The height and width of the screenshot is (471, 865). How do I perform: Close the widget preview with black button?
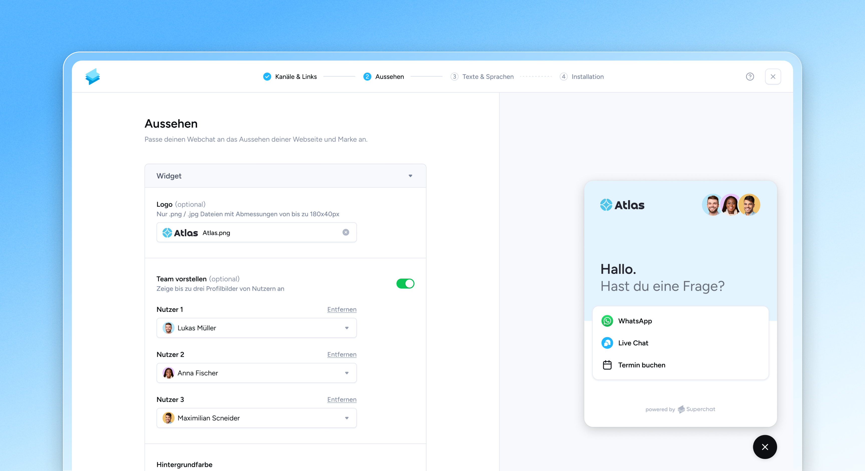[x=765, y=446]
